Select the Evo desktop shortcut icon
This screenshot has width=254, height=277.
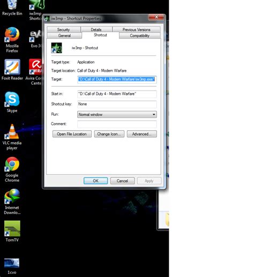[36, 39]
